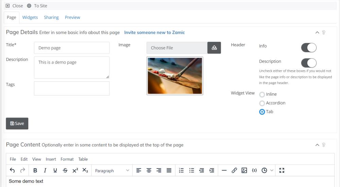Open the Paragraph format dropdown
This screenshot has height=187, width=340.
click(112, 171)
